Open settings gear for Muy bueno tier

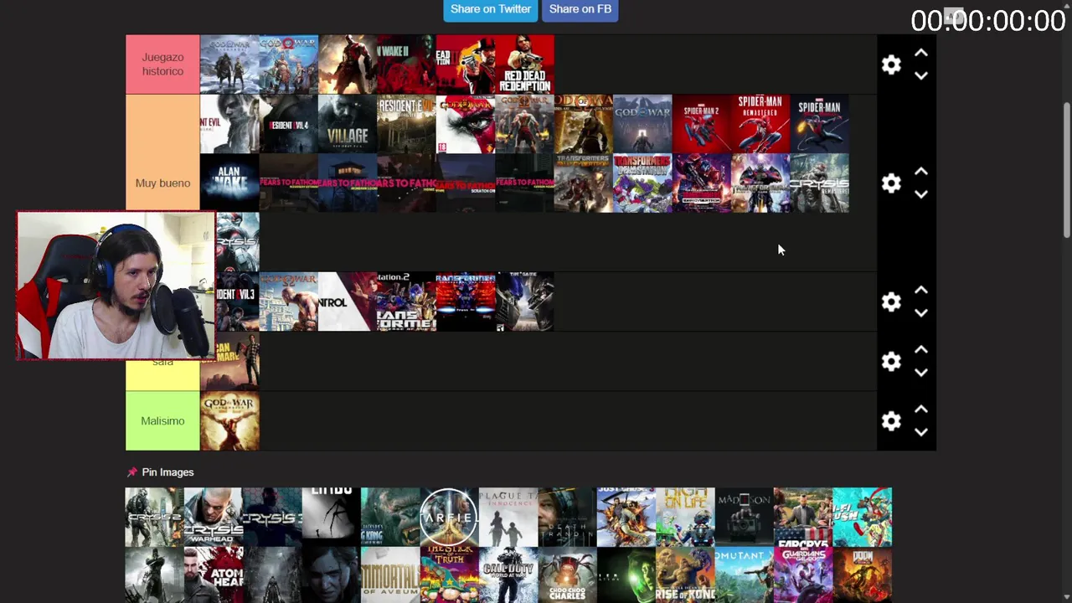click(891, 183)
